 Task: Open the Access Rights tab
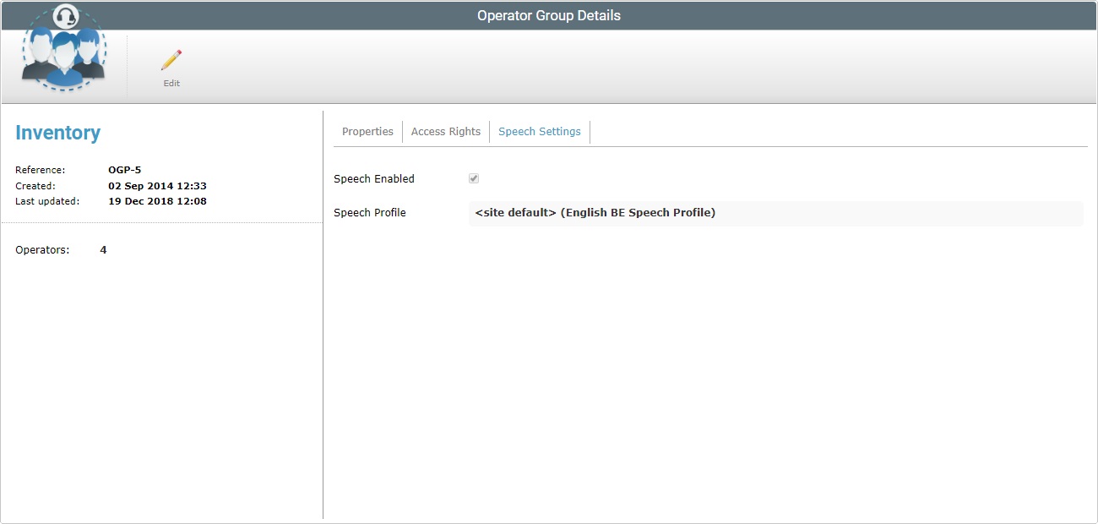pyautogui.click(x=445, y=131)
